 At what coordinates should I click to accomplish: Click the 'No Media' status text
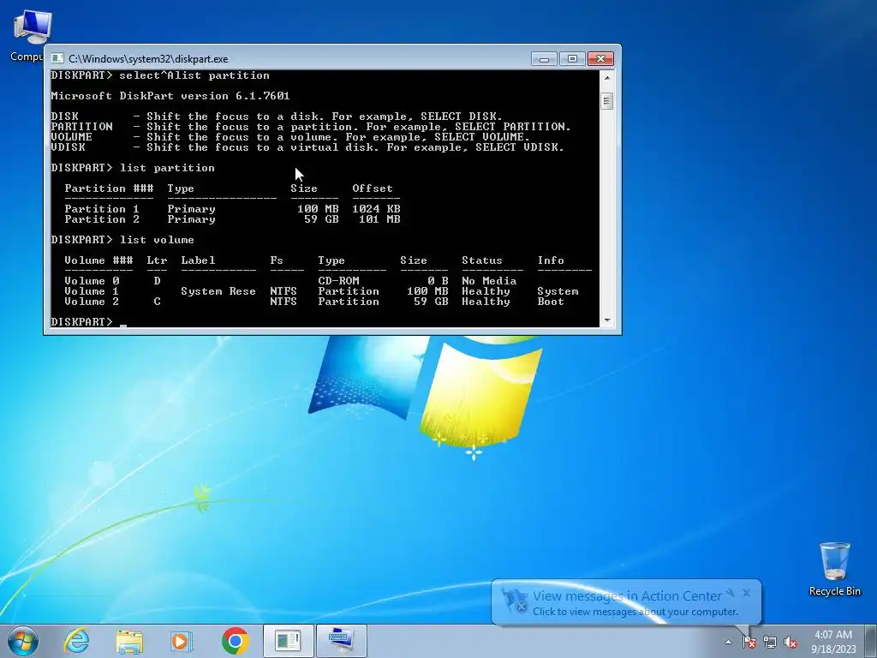tap(489, 281)
